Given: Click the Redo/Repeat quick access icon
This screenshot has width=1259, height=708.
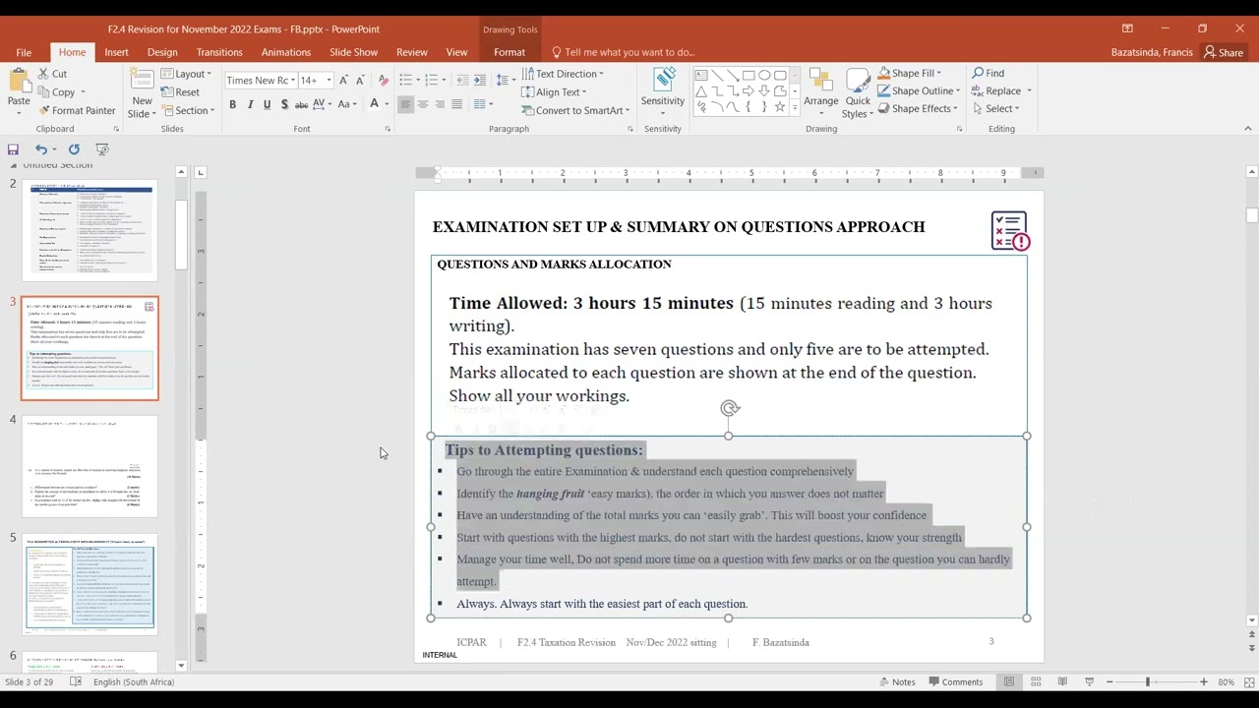Looking at the screenshot, I should (74, 149).
